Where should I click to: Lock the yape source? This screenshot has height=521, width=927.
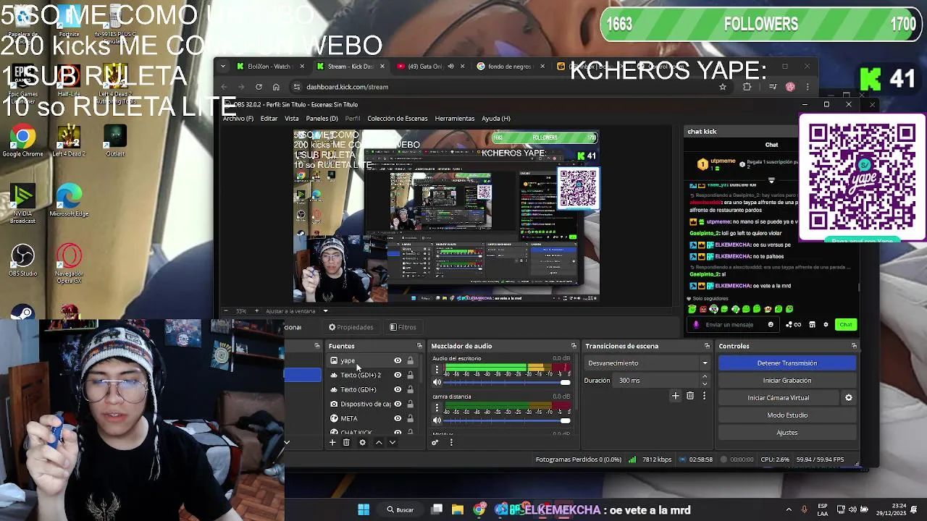coord(410,360)
